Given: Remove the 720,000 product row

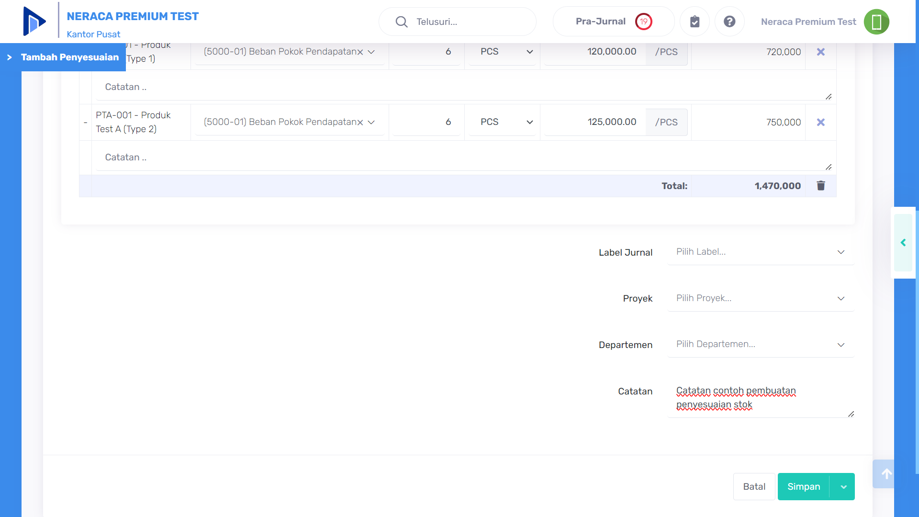Looking at the screenshot, I should 820,52.
